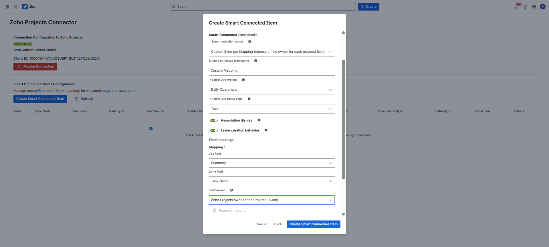The height and width of the screenshot is (247, 549).
Task: Click the Latest Sync column header
Action: [482, 111]
